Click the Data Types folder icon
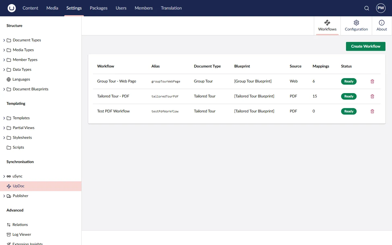Image resolution: width=392 pixels, height=245 pixels. (x=9, y=70)
